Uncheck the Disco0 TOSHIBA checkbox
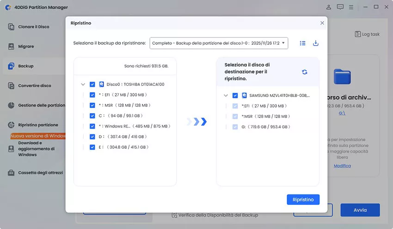This screenshot has height=229, width=393. [92, 84]
